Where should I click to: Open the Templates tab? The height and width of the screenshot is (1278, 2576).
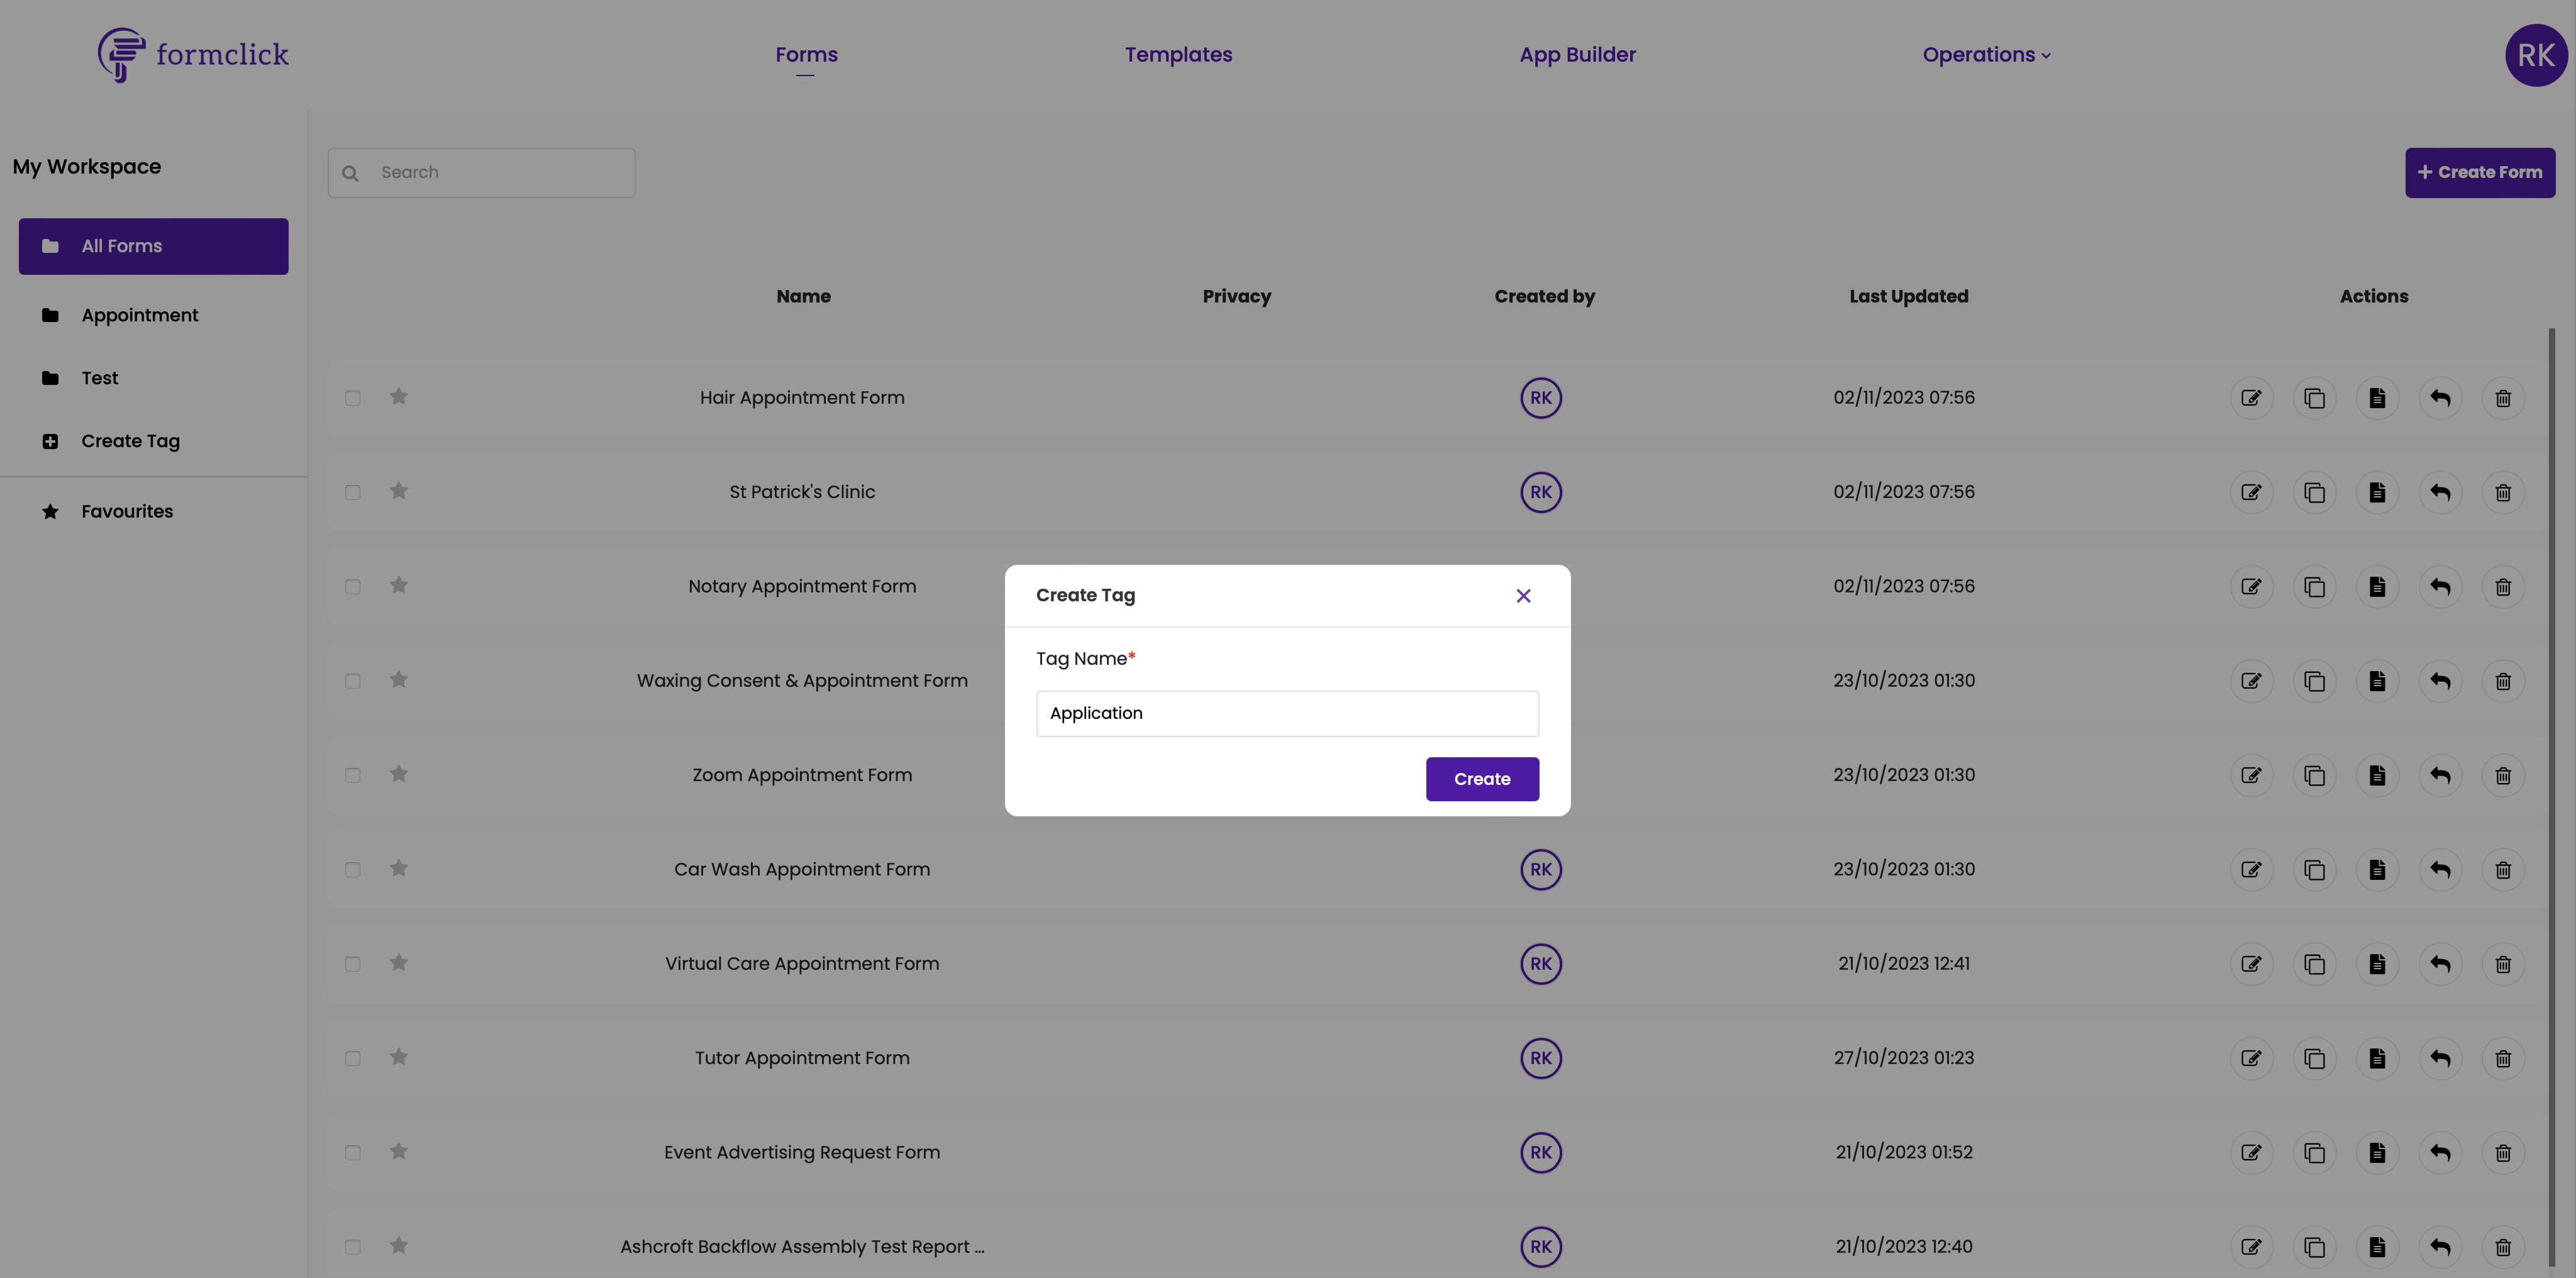pyautogui.click(x=1178, y=55)
